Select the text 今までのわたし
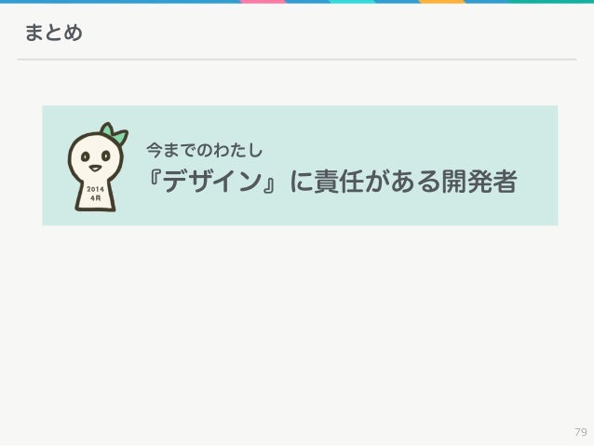Image resolution: width=594 pixels, height=446 pixels. coord(204,150)
